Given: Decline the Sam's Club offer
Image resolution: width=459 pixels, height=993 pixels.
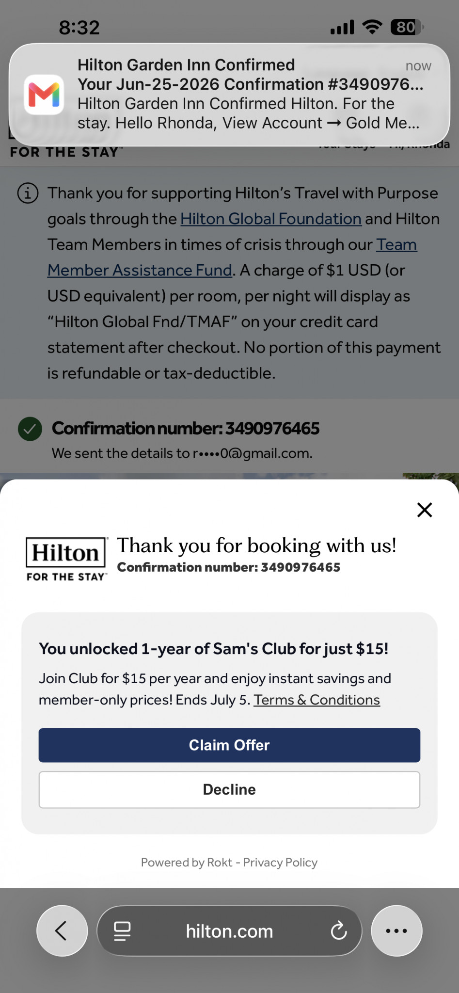Looking at the screenshot, I should [229, 789].
